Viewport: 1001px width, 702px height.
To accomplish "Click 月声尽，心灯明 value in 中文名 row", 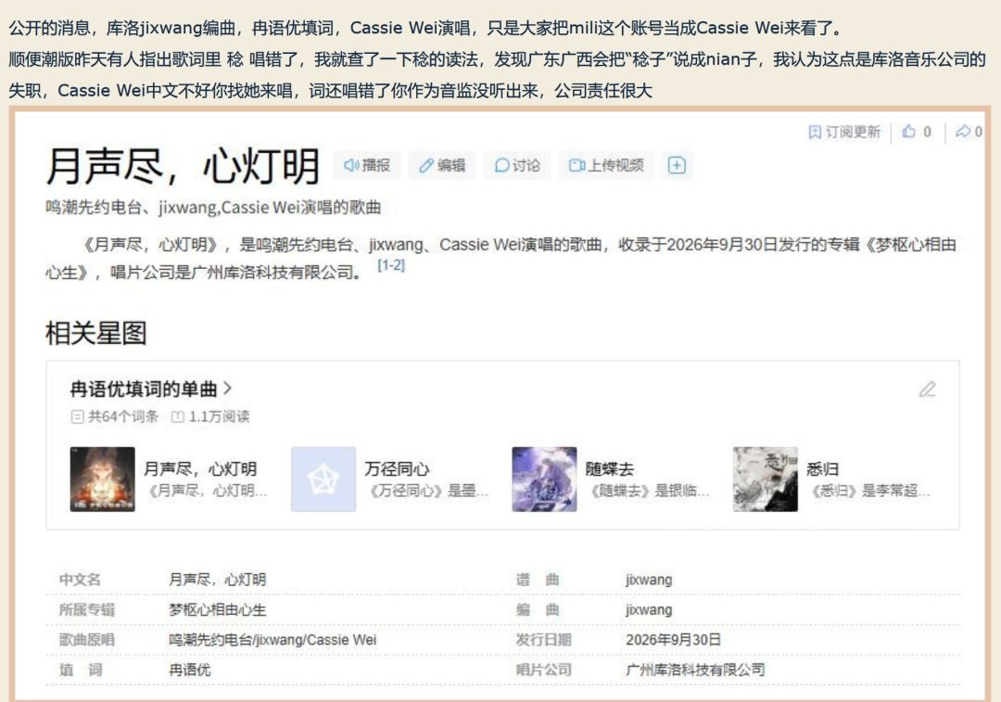I will pyautogui.click(x=217, y=580).
